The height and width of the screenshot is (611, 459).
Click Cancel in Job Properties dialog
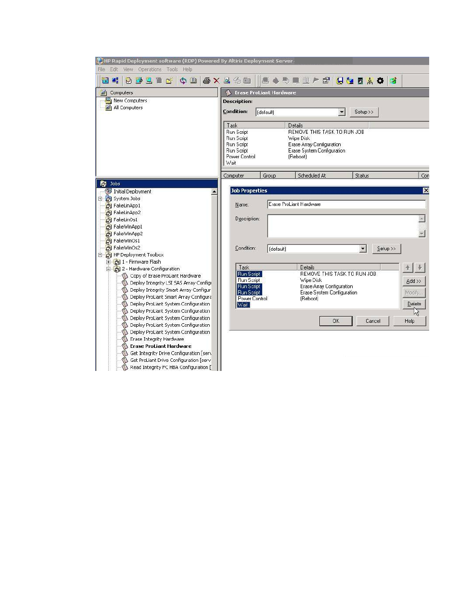pos(373,321)
